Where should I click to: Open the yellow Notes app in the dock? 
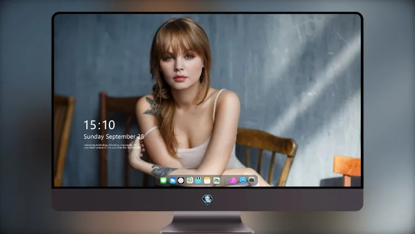(x=207, y=180)
